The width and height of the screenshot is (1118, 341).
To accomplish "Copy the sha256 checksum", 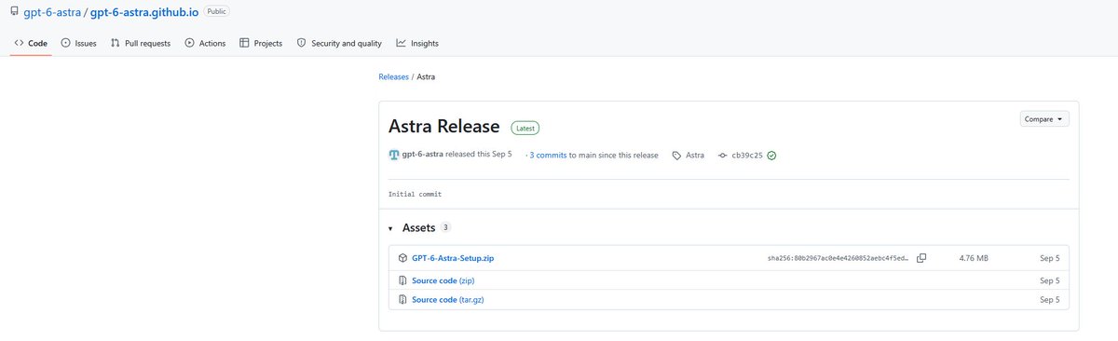I will click(x=921, y=258).
